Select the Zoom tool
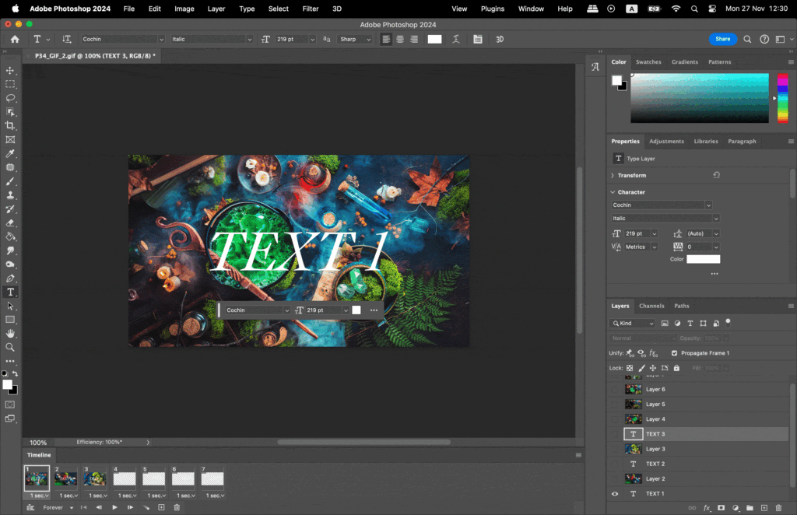Viewport: 797px width, 515px height. [x=10, y=347]
